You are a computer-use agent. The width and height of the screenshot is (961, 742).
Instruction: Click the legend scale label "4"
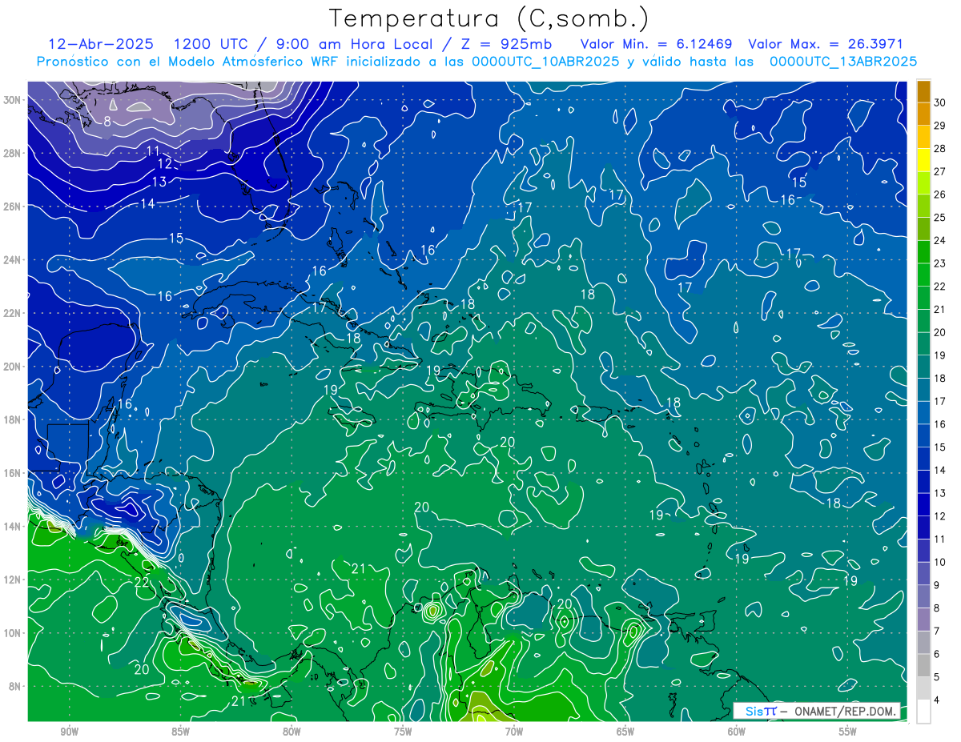click(938, 700)
